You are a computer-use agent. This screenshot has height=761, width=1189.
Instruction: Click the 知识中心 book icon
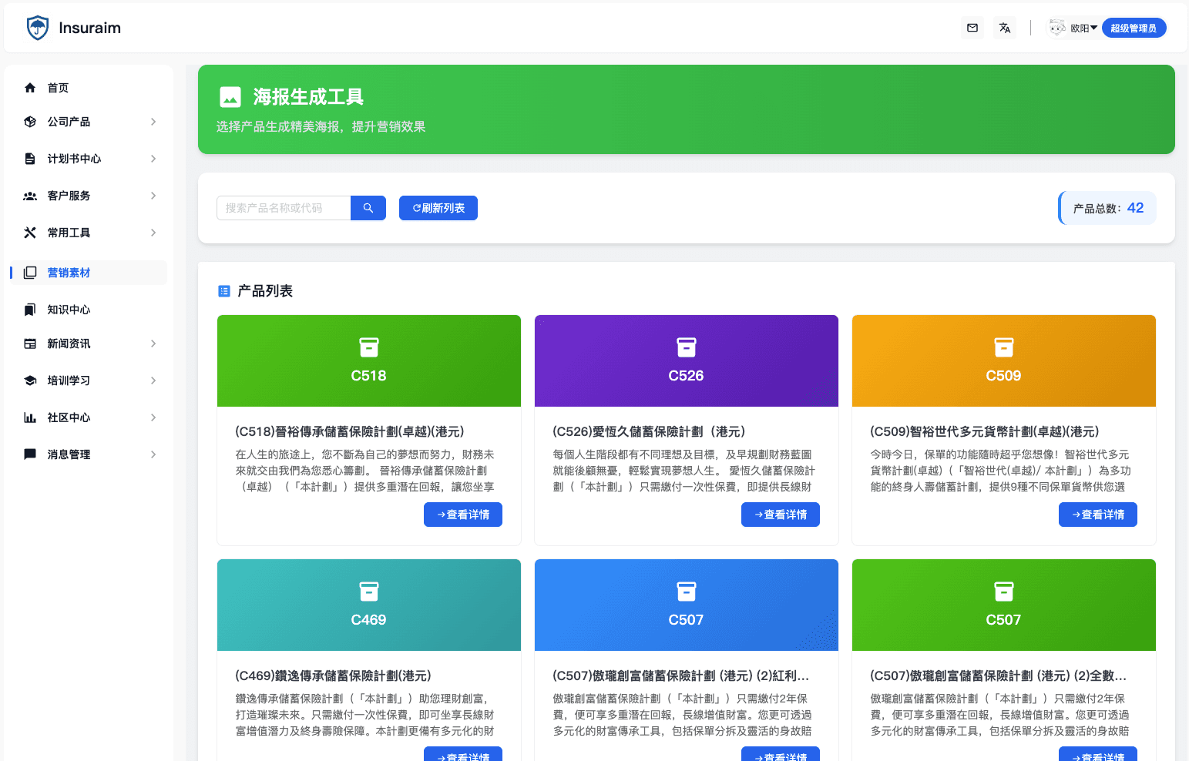pos(29,309)
